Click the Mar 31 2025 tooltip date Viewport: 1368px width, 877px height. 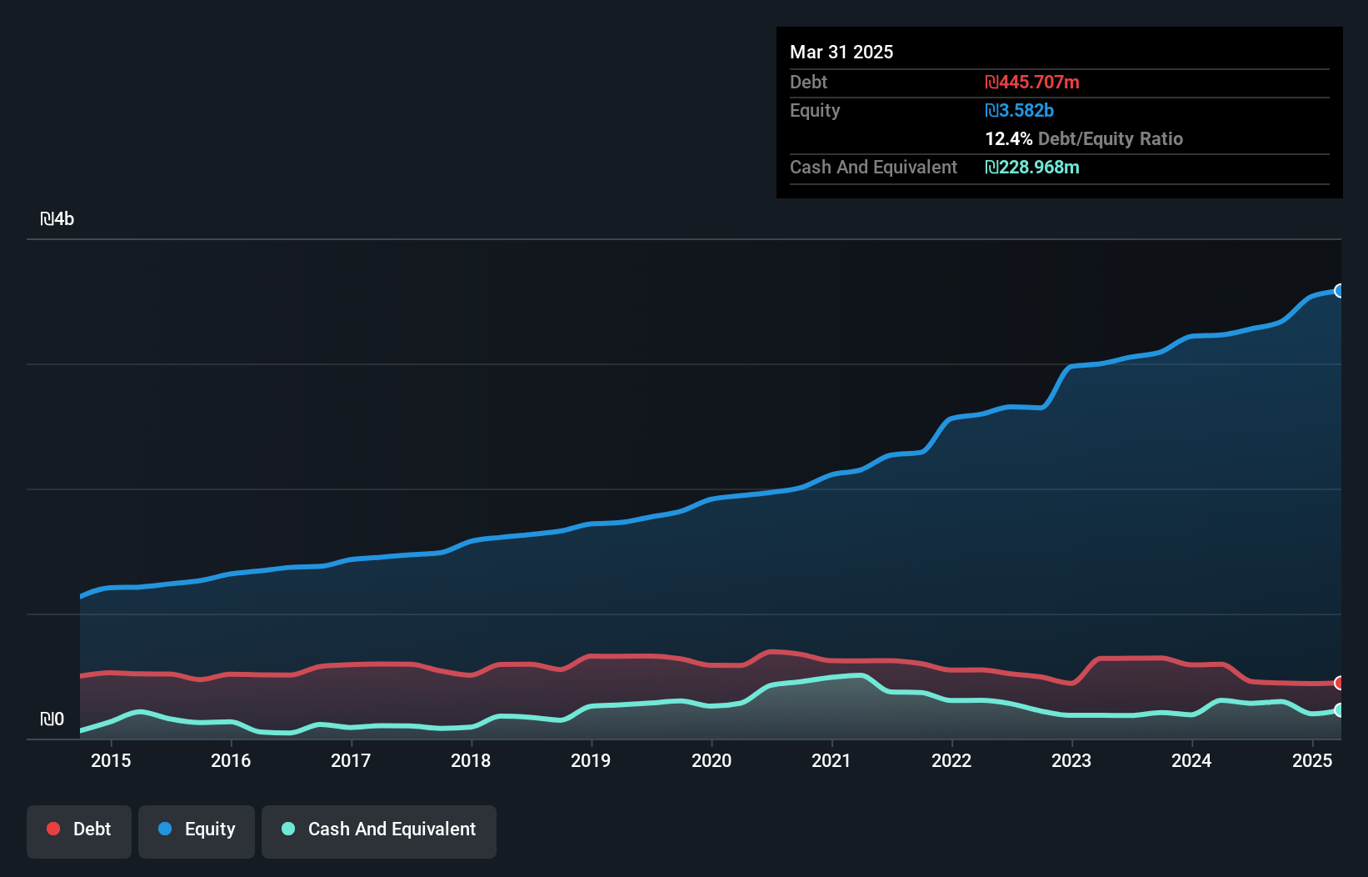[841, 52]
